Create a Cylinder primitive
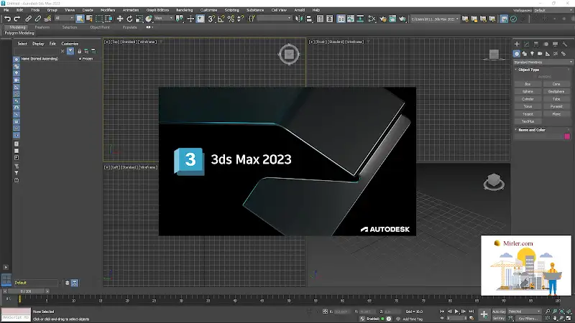 528,99
